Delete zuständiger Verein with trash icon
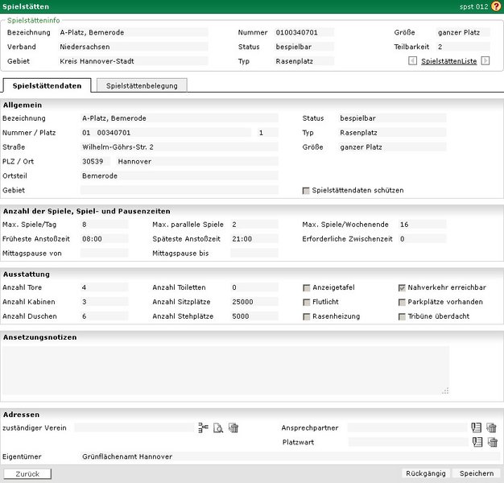The height and width of the screenshot is (483, 504). [233, 428]
